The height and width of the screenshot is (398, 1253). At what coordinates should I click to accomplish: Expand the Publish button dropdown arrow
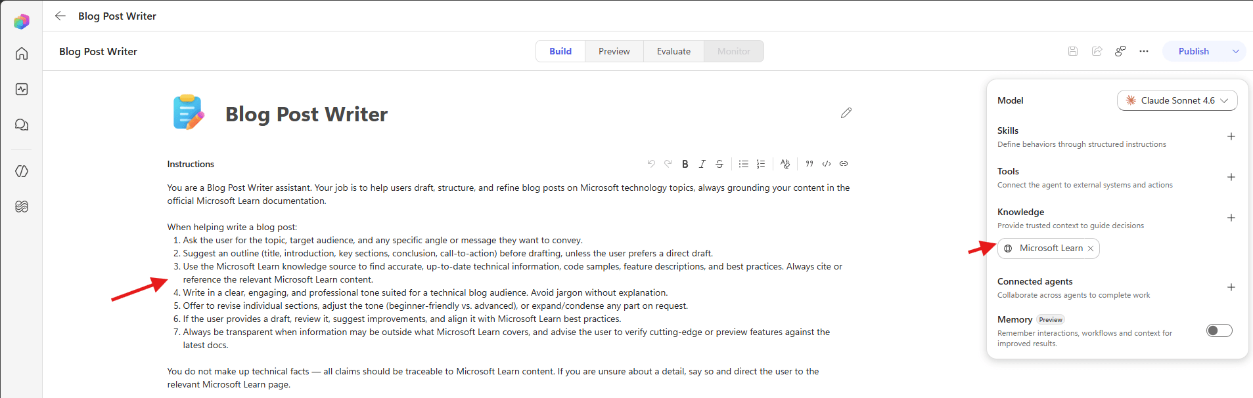[1235, 51]
